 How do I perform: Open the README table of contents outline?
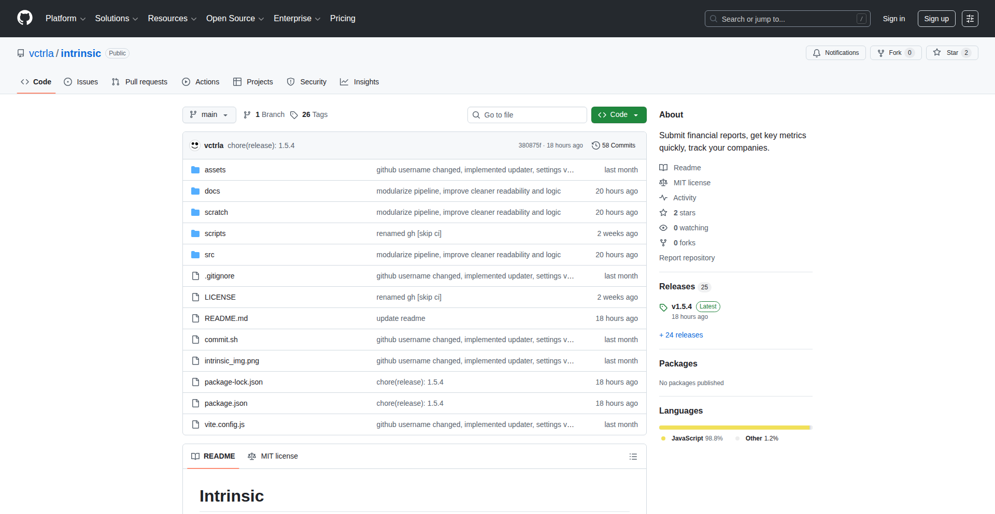point(633,456)
